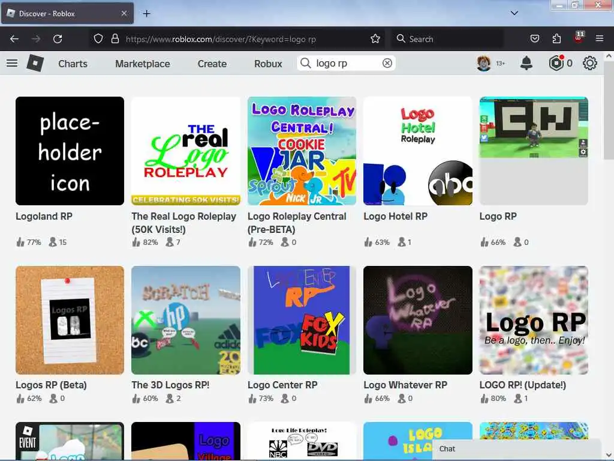Open The 3D Logos RP! thumbnail
This screenshot has width=614, height=461.
pos(186,321)
